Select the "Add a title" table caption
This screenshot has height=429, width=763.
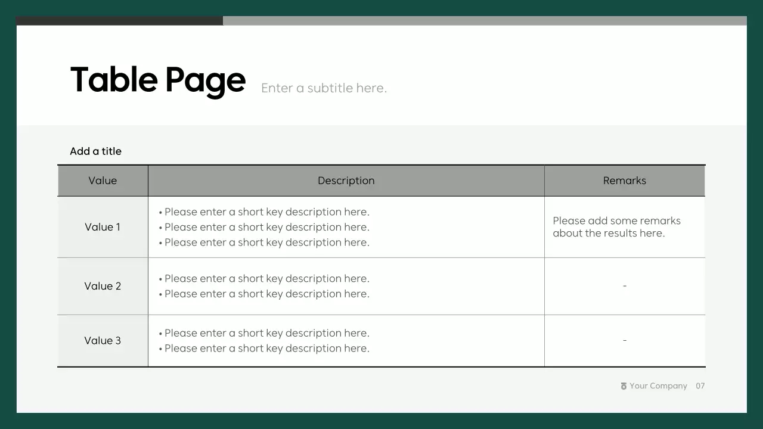click(95, 151)
